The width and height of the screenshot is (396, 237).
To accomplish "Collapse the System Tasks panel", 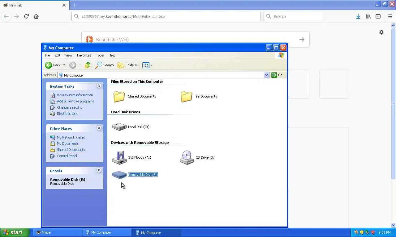I will click(x=99, y=86).
